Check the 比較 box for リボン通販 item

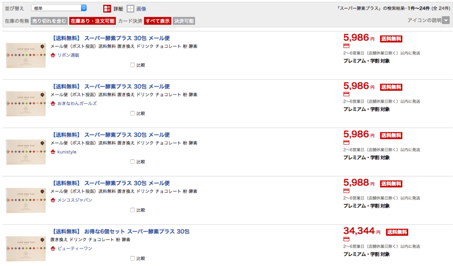point(132,65)
